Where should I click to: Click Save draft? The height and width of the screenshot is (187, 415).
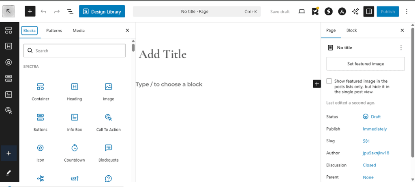pyautogui.click(x=280, y=12)
